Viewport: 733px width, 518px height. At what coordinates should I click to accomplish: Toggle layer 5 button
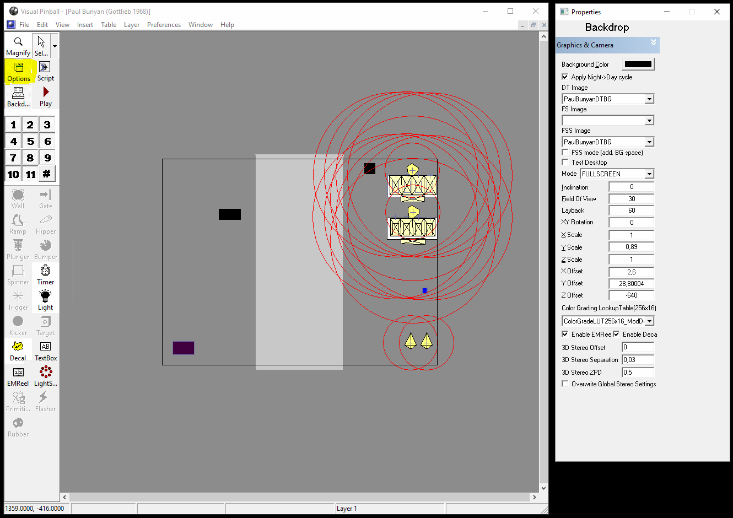pos(30,141)
